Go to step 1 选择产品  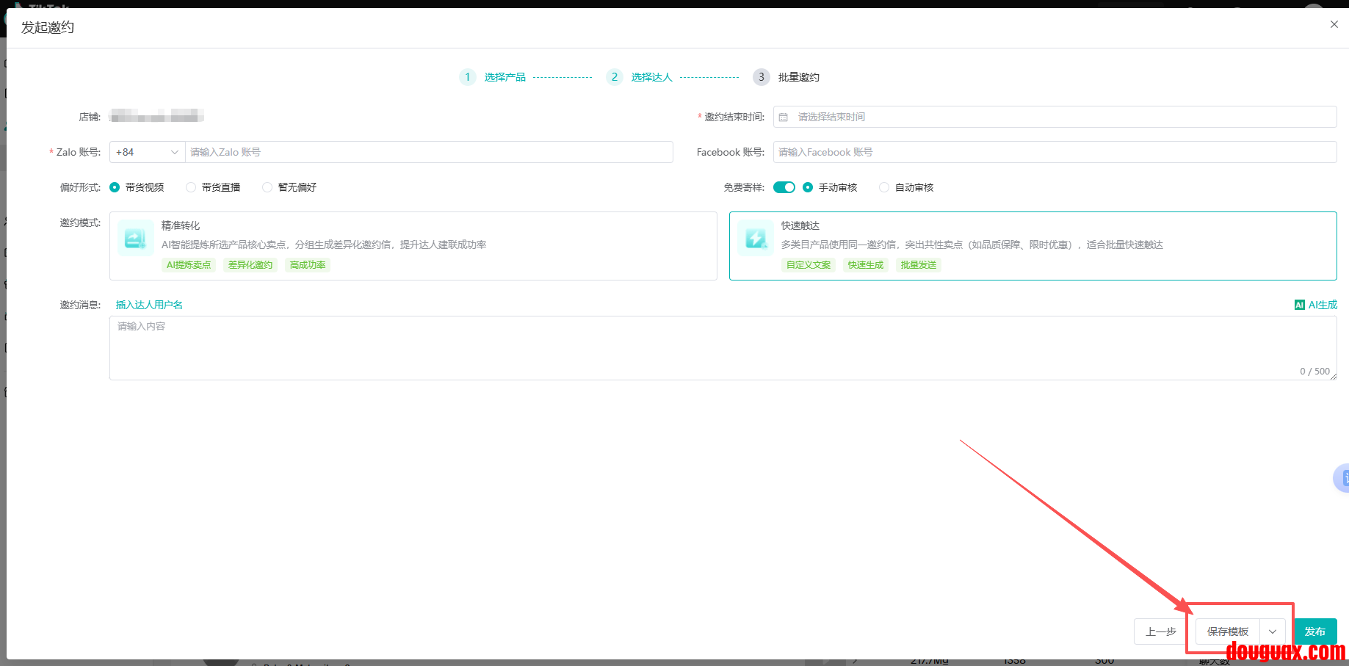pos(504,77)
